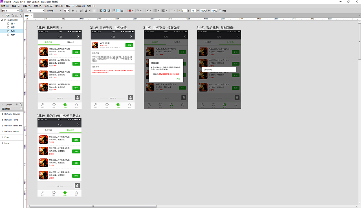Open the font size 13 dropdown

point(67,11)
